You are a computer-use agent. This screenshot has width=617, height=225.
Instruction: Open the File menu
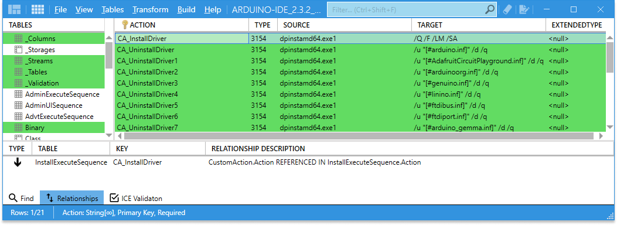(60, 10)
